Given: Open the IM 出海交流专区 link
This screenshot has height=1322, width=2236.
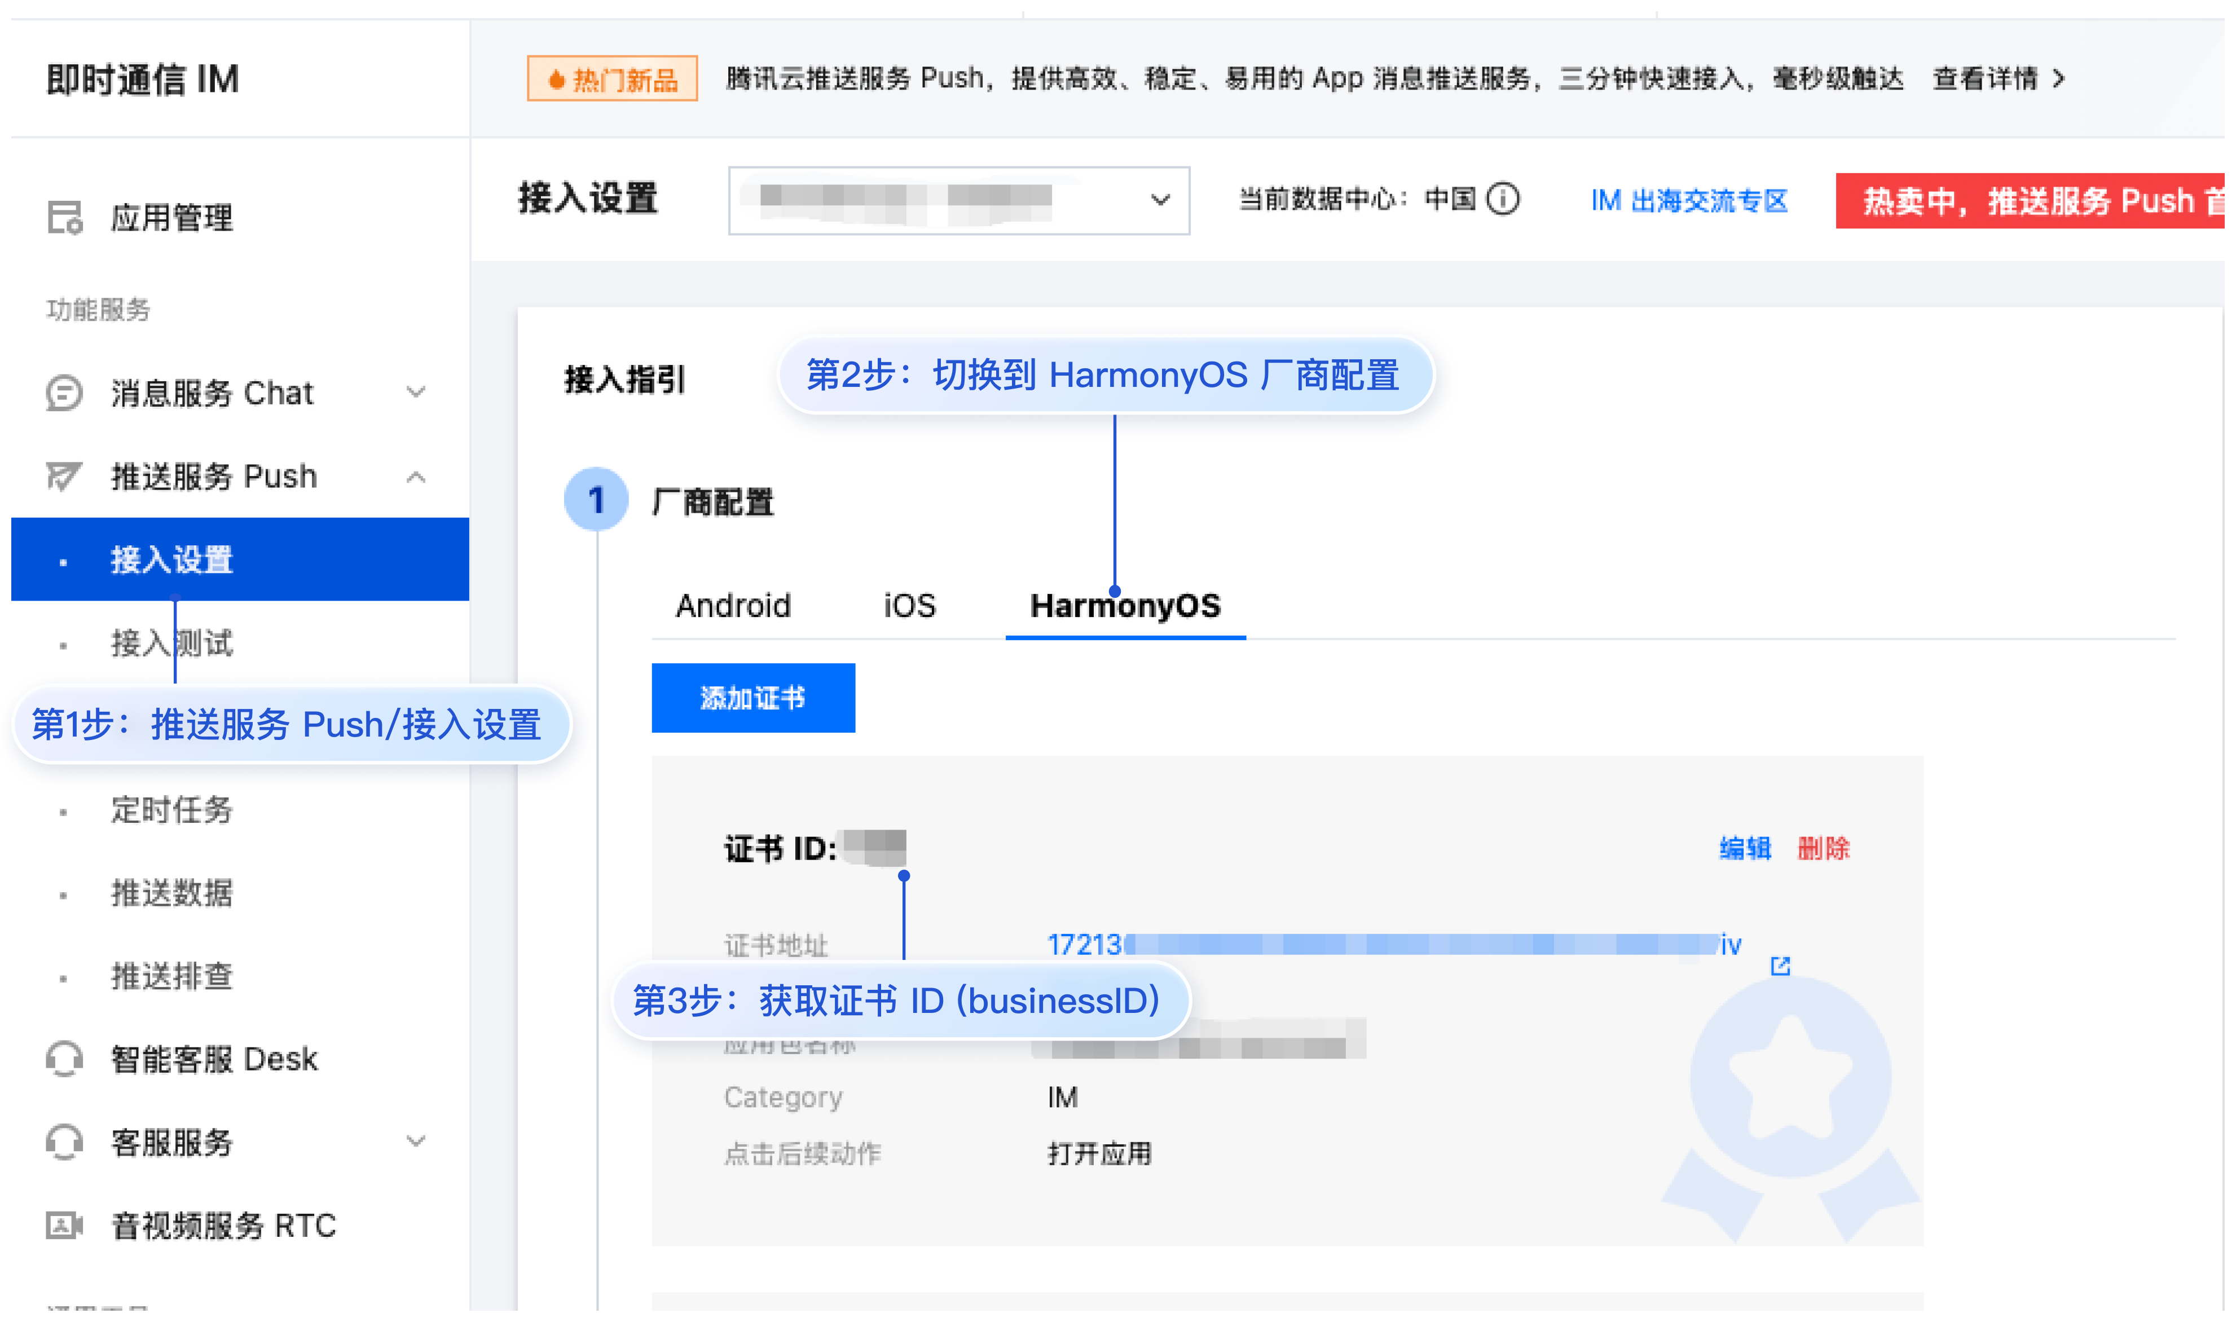Looking at the screenshot, I should click(1689, 200).
